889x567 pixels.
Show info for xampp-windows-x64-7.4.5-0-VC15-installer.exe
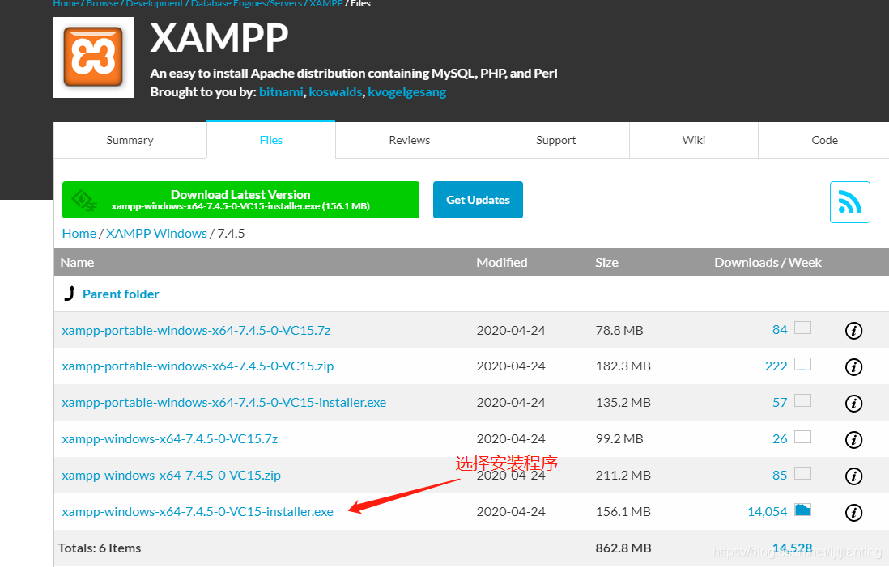pyautogui.click(x=853, y=513)
